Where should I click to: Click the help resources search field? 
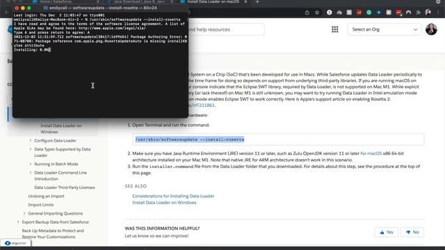coord(226,29)
